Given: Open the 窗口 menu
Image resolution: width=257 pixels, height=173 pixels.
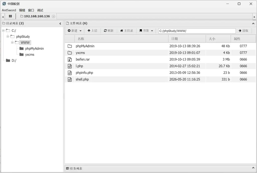Looking at the screenshot, I should click(x=31, y=10).
